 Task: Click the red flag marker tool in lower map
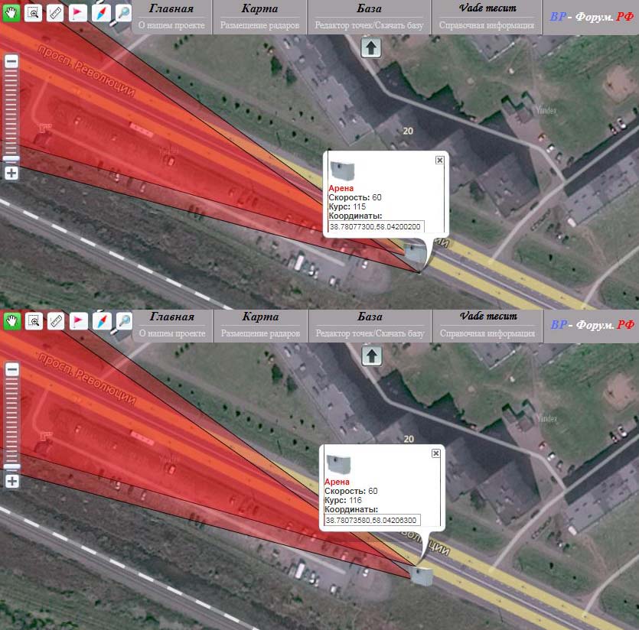(x=78, y=321)
